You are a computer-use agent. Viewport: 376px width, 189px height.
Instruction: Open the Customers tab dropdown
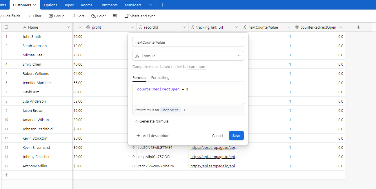pos(35,5)
